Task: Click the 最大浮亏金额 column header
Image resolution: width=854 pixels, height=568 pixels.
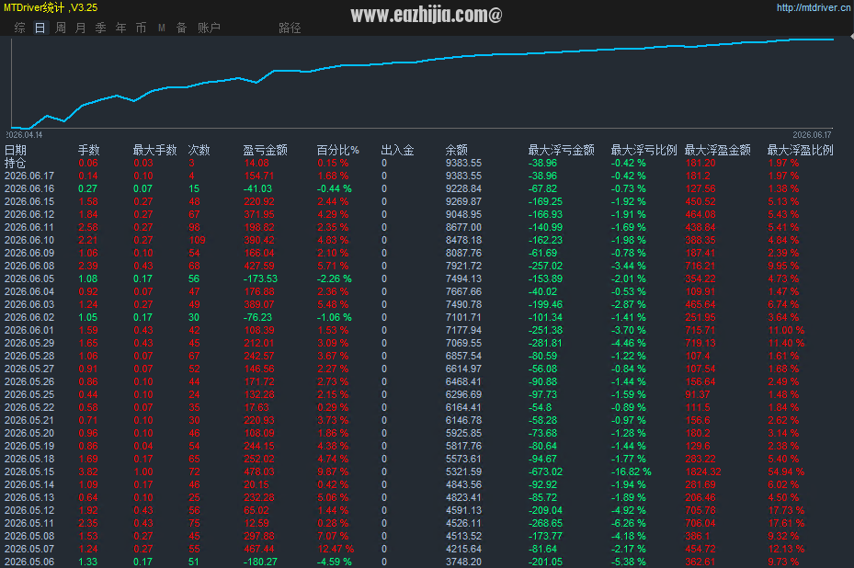Action: 561,150
